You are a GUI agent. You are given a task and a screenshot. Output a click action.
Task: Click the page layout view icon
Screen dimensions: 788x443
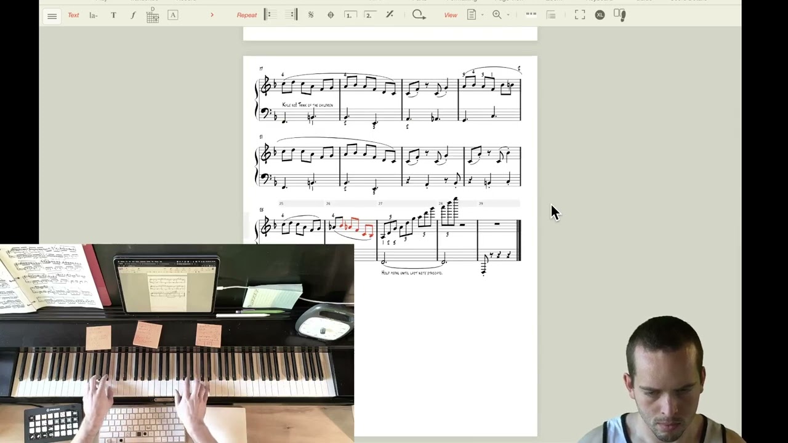(472, 15)
